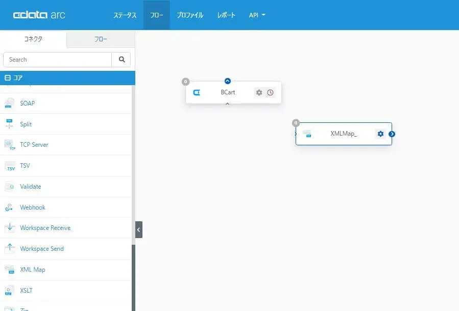Click the XML Map list label
Image resolution: width=459 pixels, height=311 pixels.
pyautogui.click(x=33, y=270)
